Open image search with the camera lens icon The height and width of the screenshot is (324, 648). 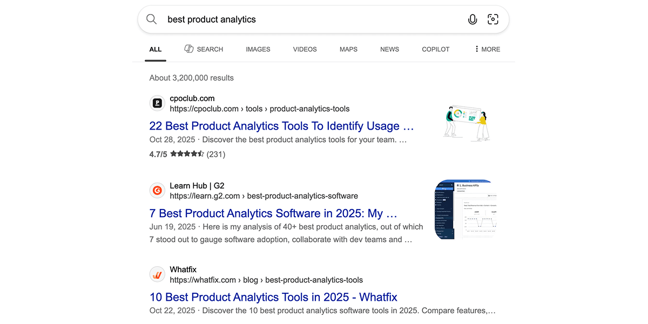(493, 19)
